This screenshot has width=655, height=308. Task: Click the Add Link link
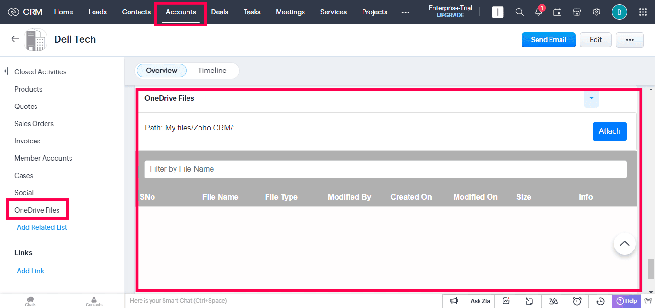[30, 271]
